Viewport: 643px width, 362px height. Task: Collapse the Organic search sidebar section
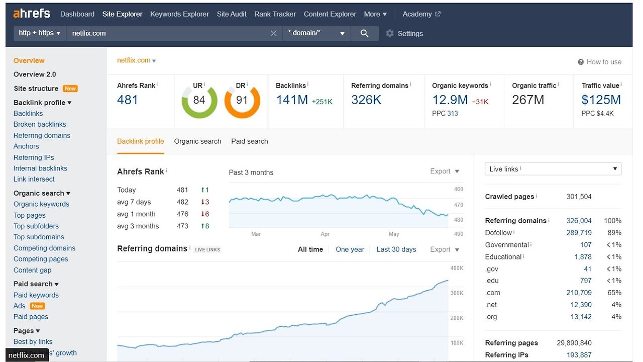tap(42, 193)
